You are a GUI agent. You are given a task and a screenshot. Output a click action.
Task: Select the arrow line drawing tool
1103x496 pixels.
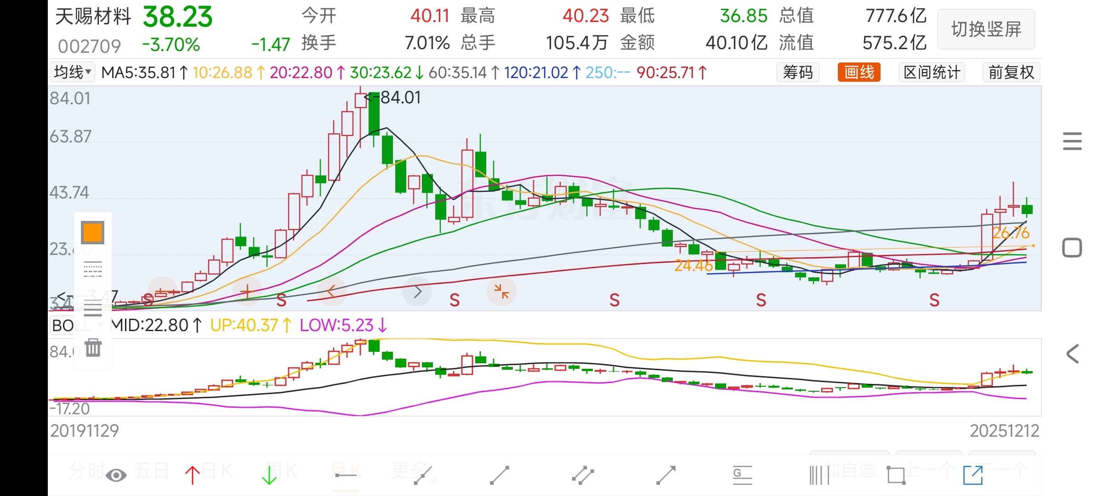[665, 475]
